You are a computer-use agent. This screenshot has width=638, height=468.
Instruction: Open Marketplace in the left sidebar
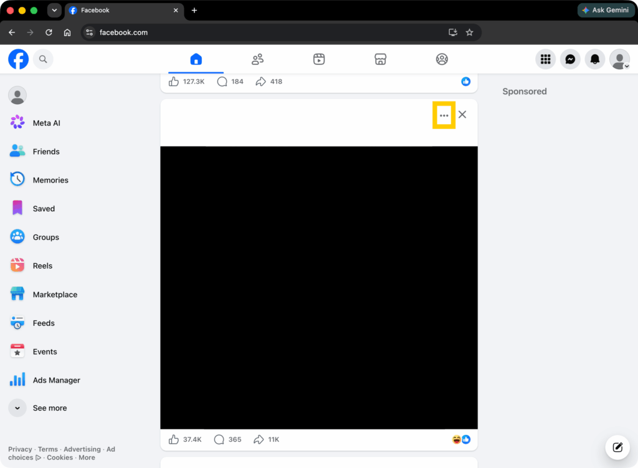44,295
